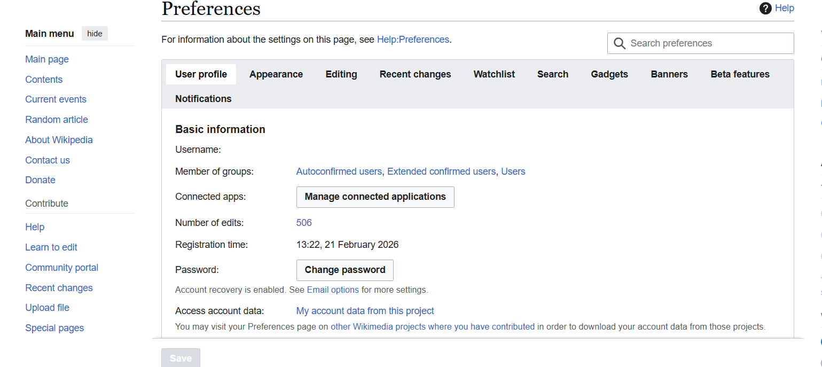Click the Extended confirmed users link
The height and width of the screenshot is (367, 822).
pos(441,171)
